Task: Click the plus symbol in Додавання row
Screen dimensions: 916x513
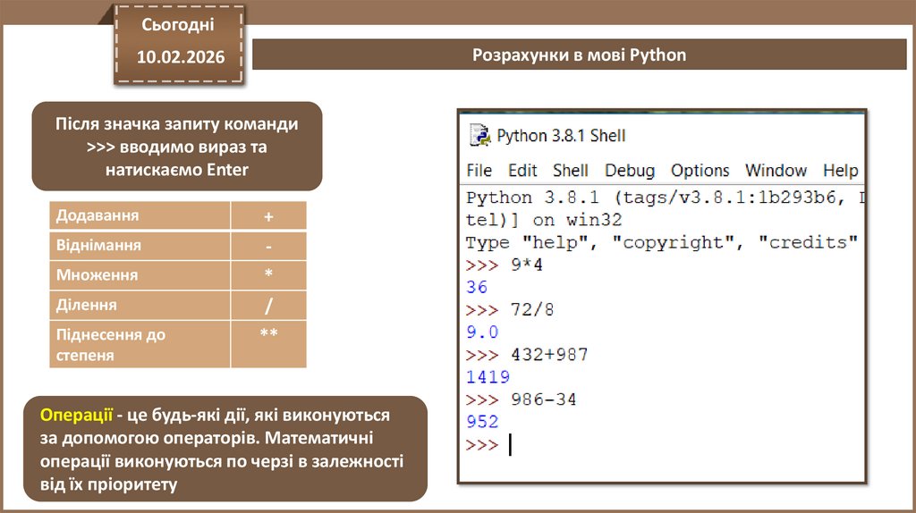Action: click(x=268, y=216)
